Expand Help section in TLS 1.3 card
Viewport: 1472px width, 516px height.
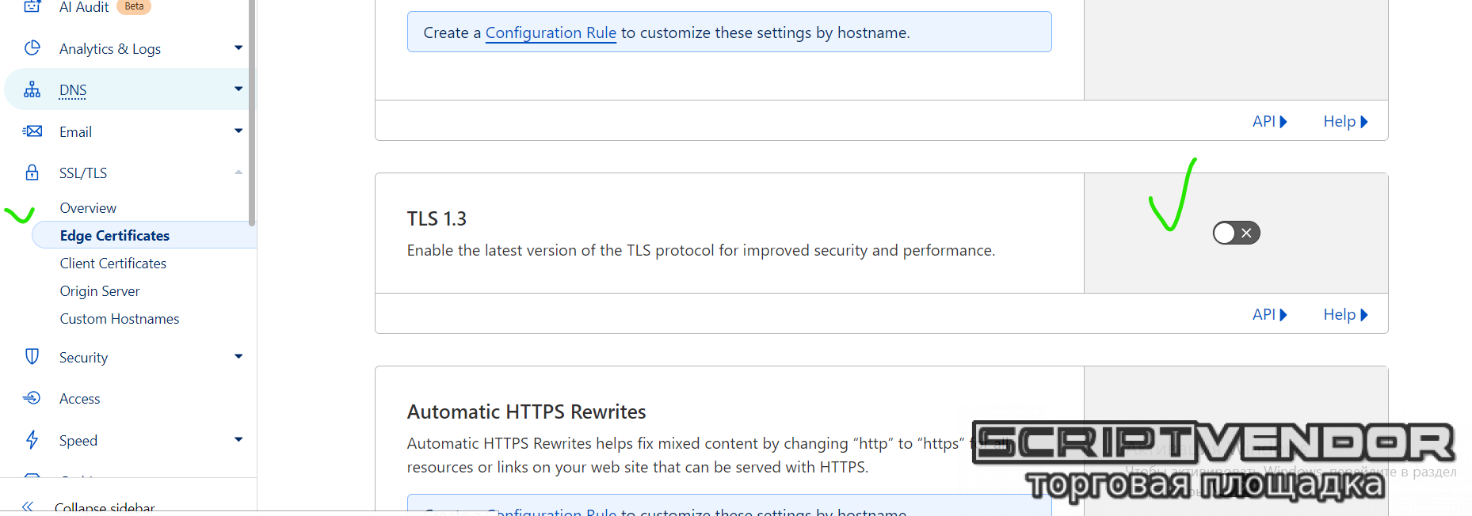(1346, 314)
